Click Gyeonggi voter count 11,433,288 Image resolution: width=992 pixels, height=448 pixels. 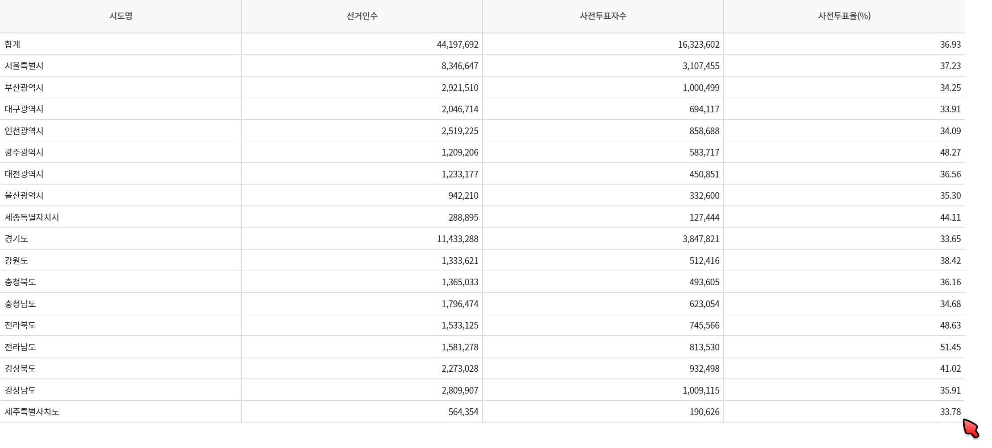tap(458, 239)
